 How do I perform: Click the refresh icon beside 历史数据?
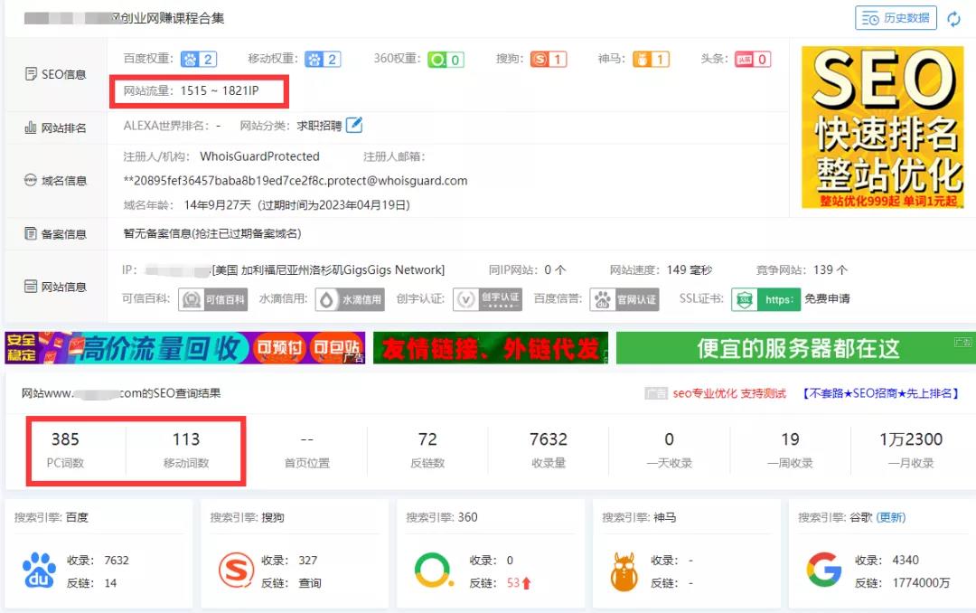[x=953, y=19]
